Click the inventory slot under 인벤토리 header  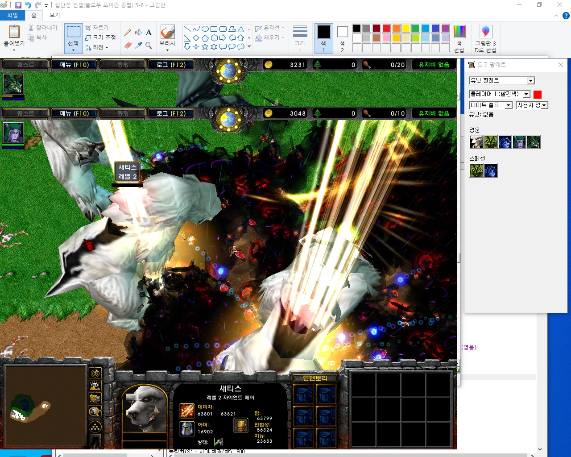pos(303,395)
